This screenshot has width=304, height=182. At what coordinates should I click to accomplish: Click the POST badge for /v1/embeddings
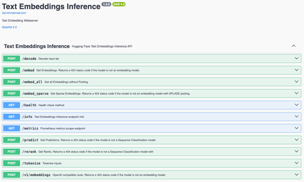pyautogui.click(x=12, y=175)
